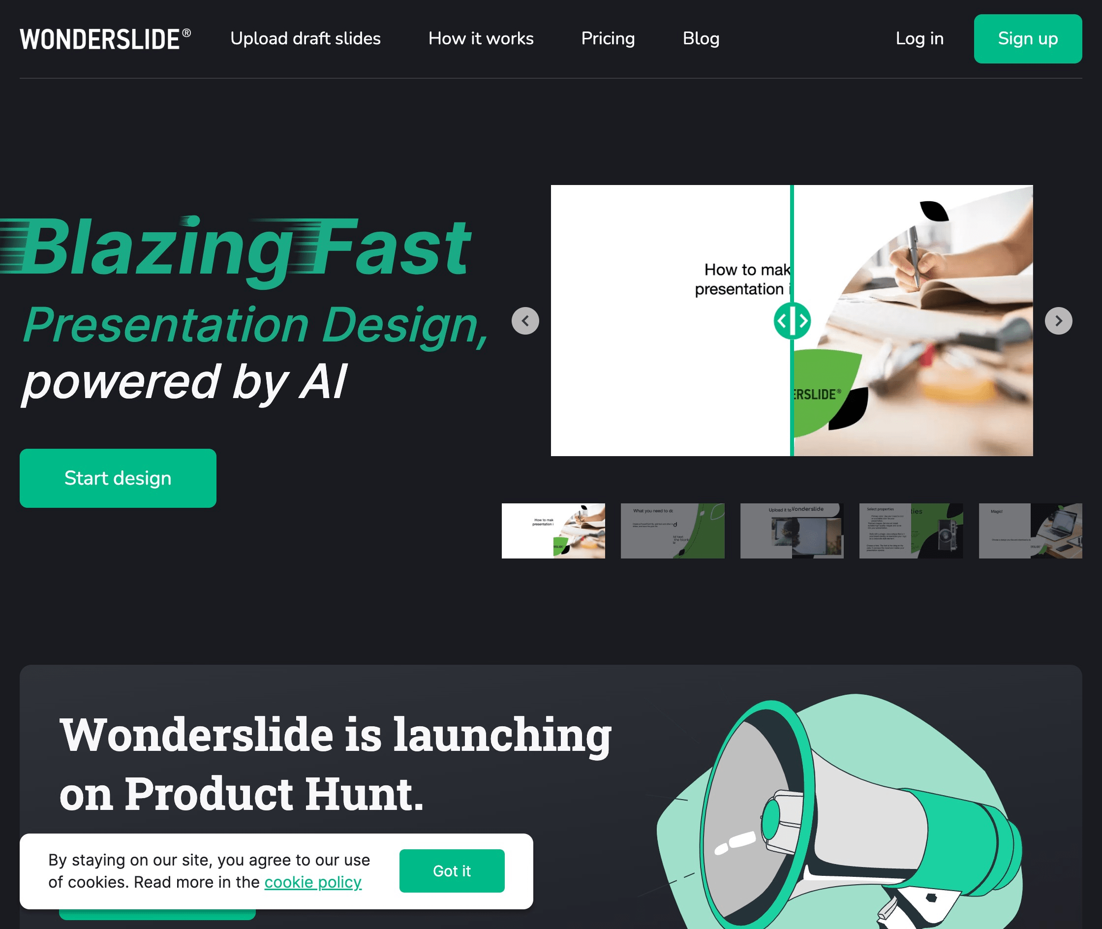Select first slide thumbnail in carousel
The width and height of the screenshot is (1102, 929).
(x=554, y=530)
